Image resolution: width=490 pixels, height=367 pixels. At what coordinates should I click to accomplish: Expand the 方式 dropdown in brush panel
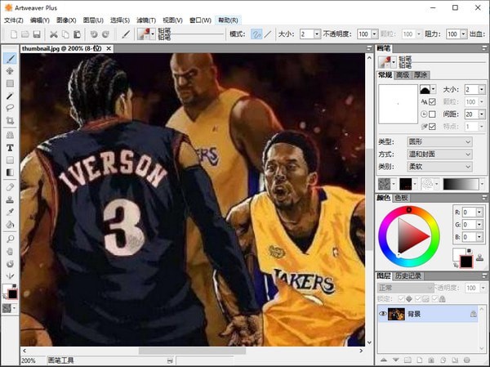(439, 154)
